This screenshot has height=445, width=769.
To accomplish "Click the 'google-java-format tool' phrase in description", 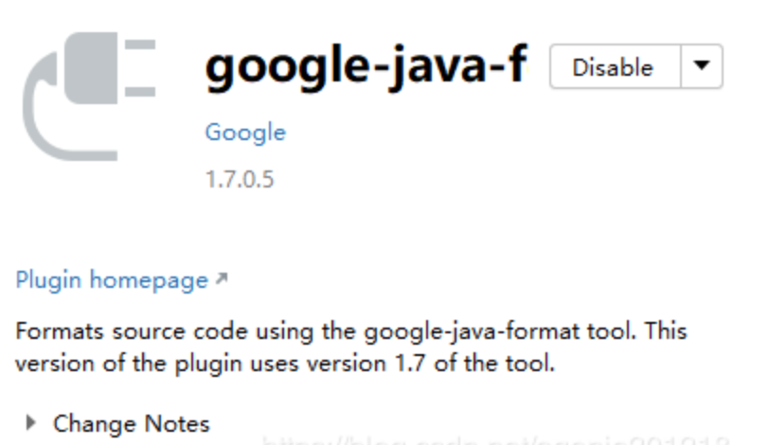I will (497, 332).
